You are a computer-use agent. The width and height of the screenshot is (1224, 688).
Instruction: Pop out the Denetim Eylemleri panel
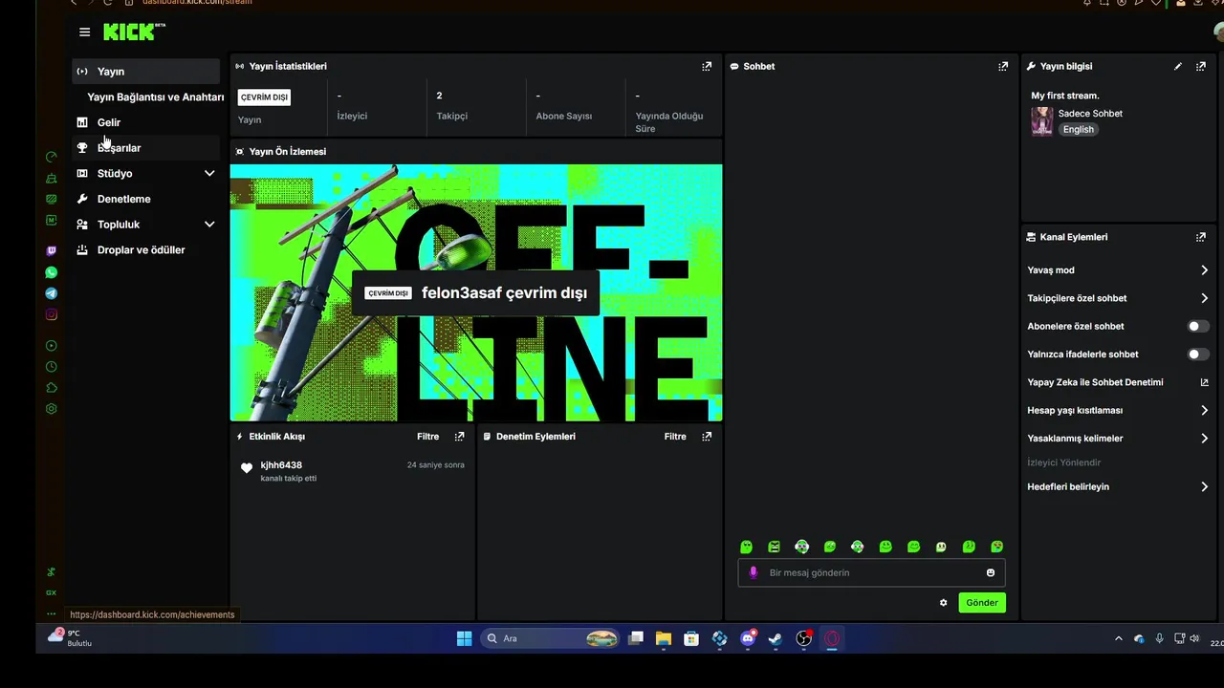click(x=707, y=436)
